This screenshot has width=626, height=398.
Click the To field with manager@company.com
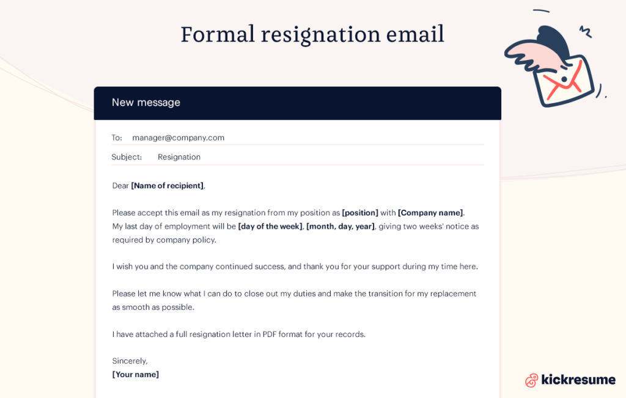[x=298, y=138]
